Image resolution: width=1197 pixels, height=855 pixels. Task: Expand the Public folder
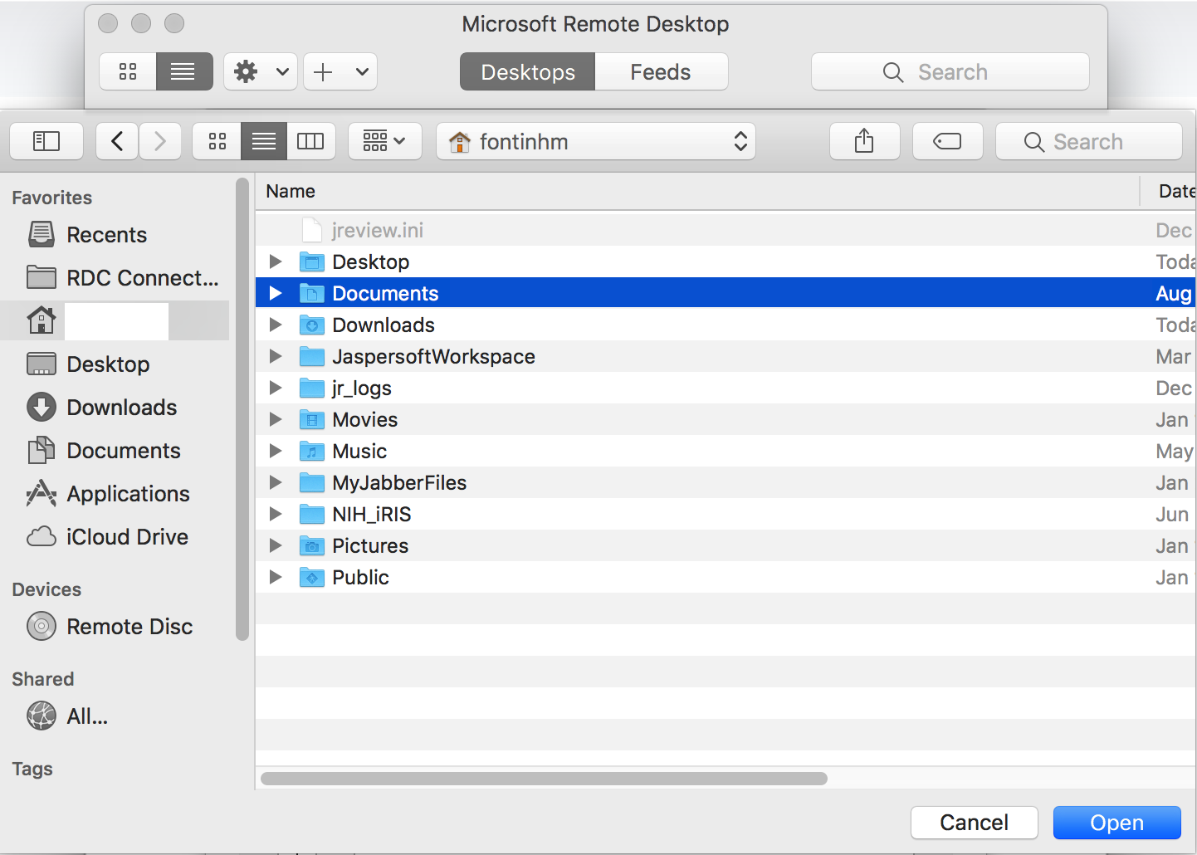(x=276, y=577)
